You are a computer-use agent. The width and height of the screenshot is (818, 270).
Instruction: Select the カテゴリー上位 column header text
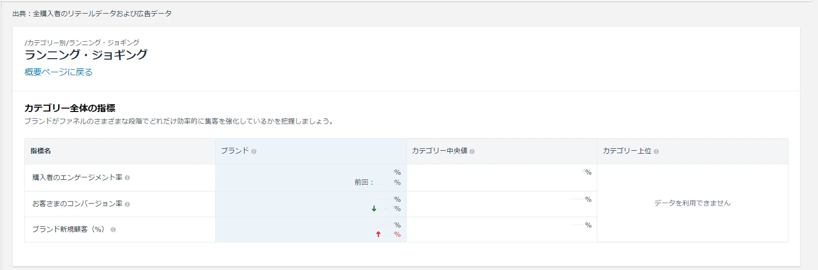[x=627, y=151]
